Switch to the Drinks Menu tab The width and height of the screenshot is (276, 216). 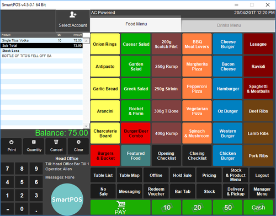229,25
